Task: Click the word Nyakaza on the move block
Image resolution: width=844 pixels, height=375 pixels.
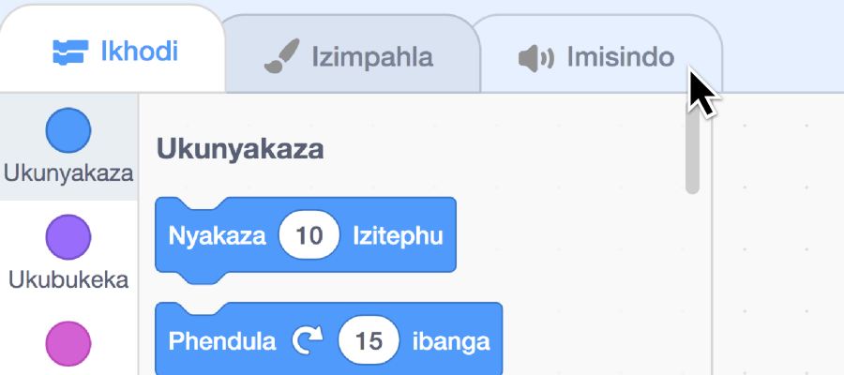Action: click(x=217, y=236)
